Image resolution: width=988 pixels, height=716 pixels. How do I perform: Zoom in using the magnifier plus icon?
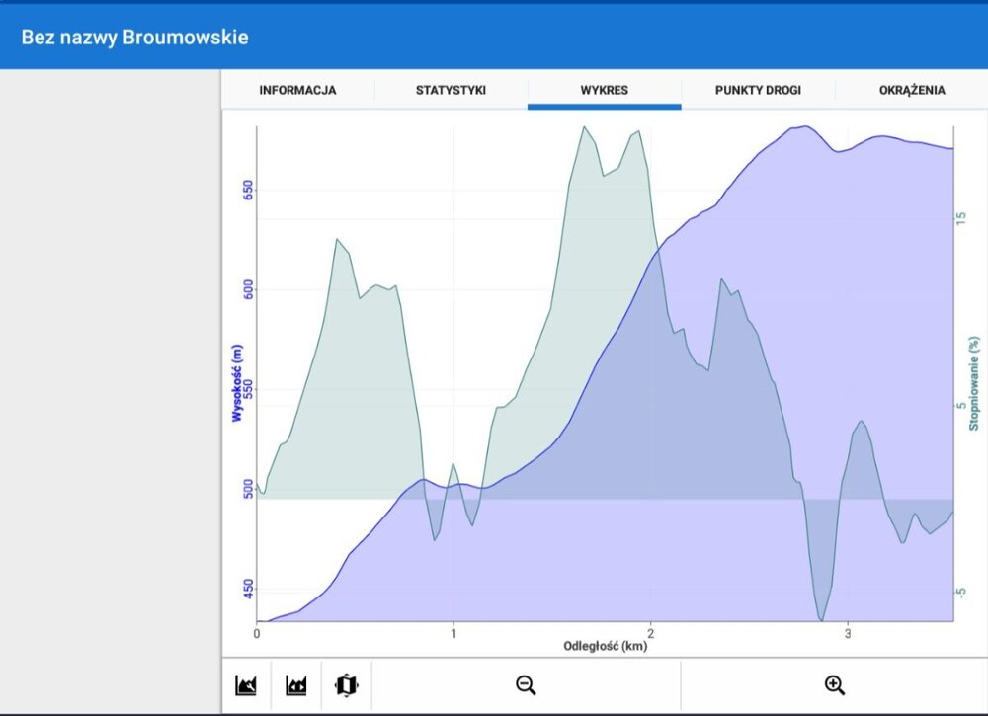tap(834, 684)
